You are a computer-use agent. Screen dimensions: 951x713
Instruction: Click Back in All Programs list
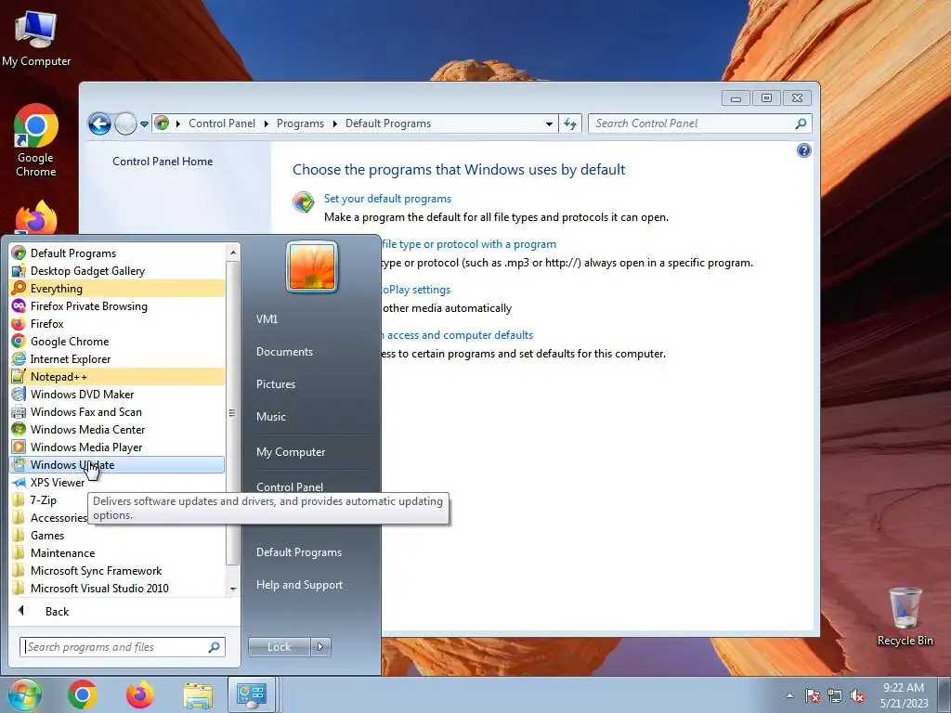click(57, 611)
